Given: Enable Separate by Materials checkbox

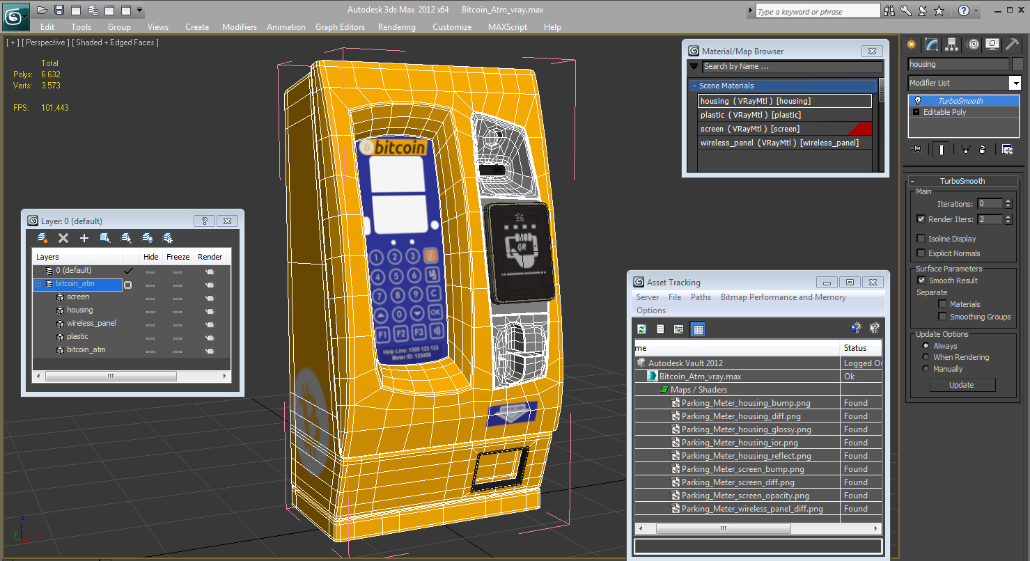Looking at the screenshot, I should coord(943,304).
